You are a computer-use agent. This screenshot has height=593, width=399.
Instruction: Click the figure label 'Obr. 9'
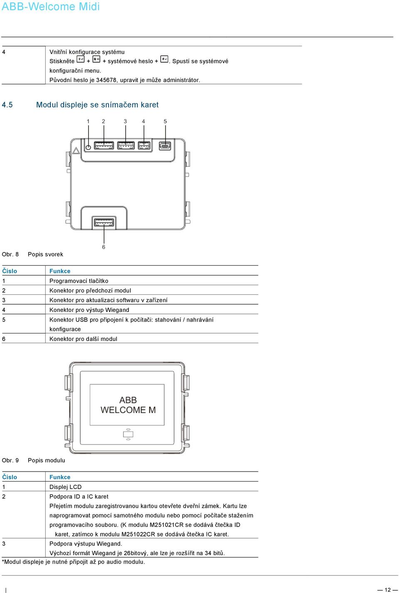pyautogui.click(x=10, y=460)
